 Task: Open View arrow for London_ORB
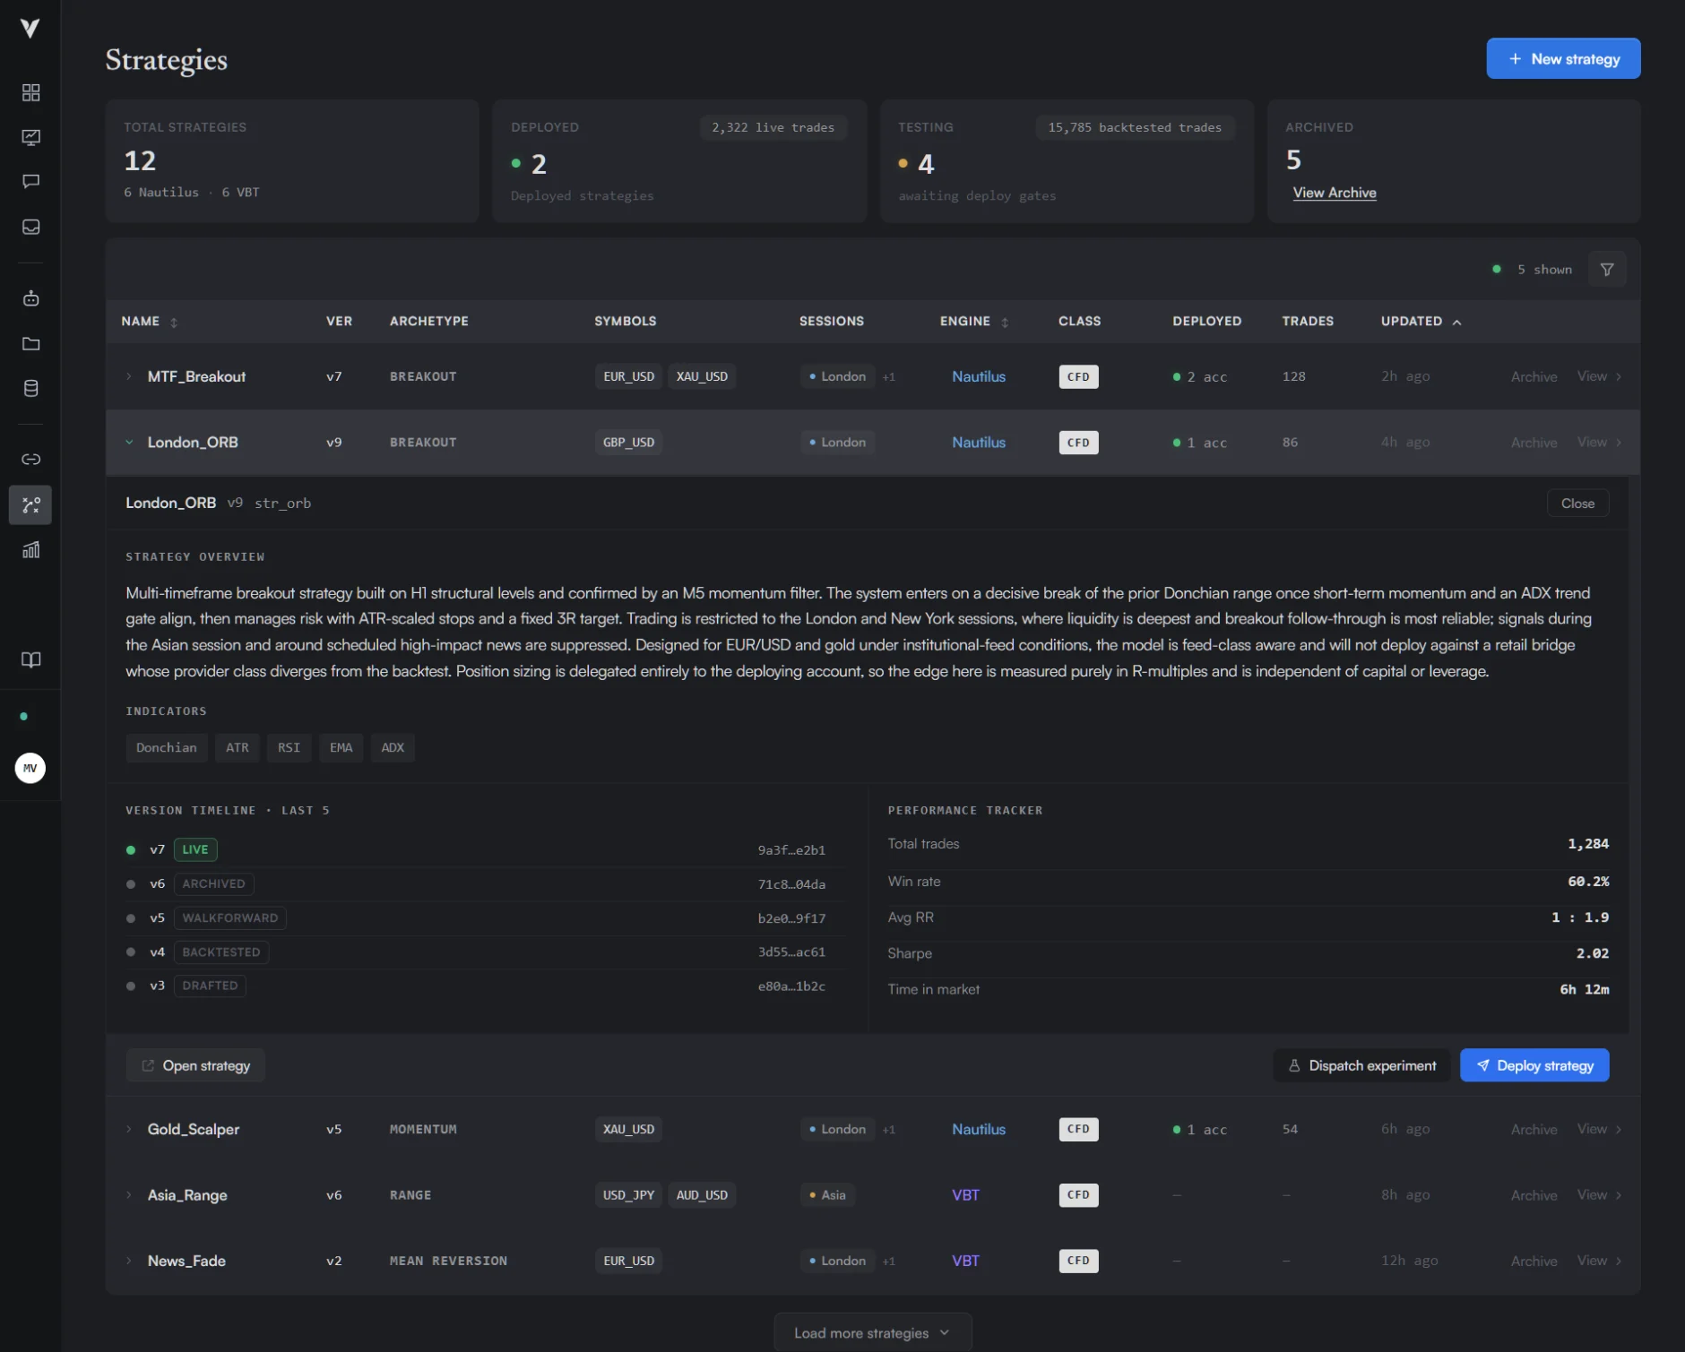(x=1599, y=442)
